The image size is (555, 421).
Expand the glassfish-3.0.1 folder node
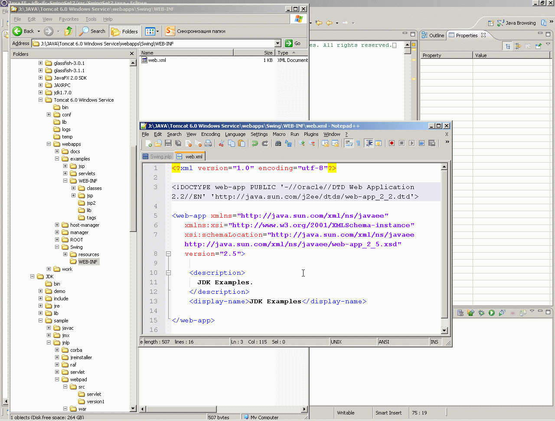tap(40, 63)
